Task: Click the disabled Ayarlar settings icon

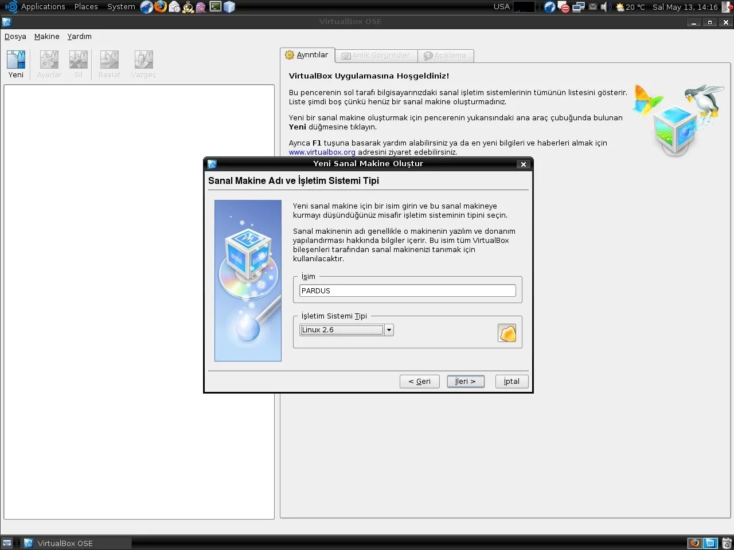Action: 49,60
